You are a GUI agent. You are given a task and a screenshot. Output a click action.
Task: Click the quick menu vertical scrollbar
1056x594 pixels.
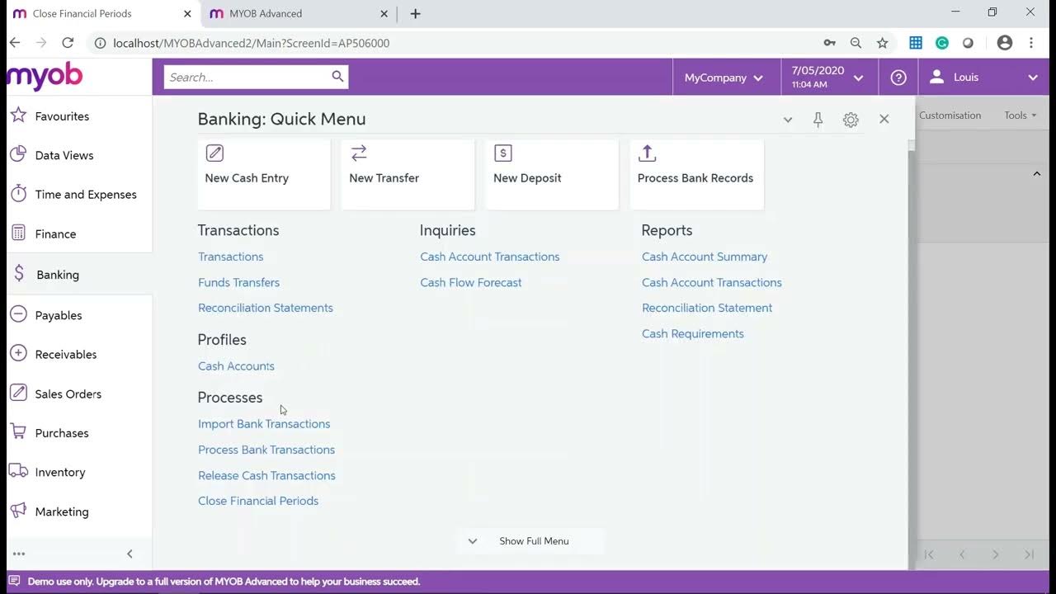912,355
